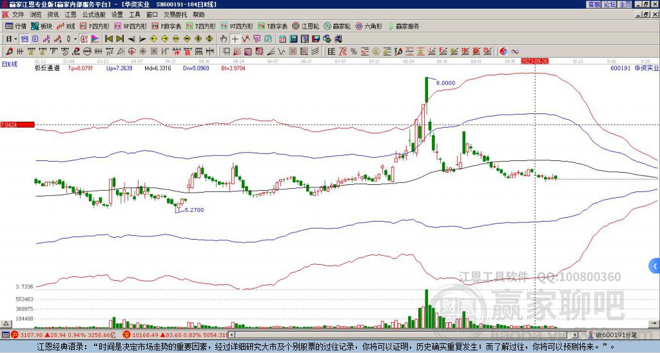
Task: Click the 深 Shenzhen index badge in status bar
Action: click(127, 335)
